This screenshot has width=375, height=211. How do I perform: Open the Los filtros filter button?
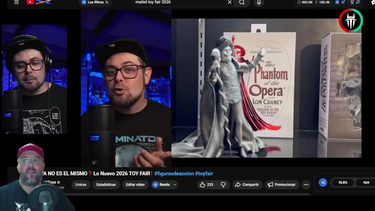(95, 2)
